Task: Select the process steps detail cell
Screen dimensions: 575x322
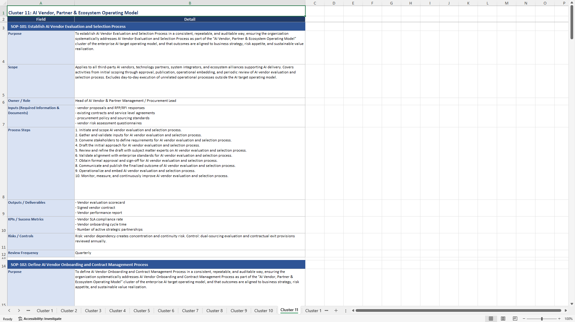Action: 190,163
